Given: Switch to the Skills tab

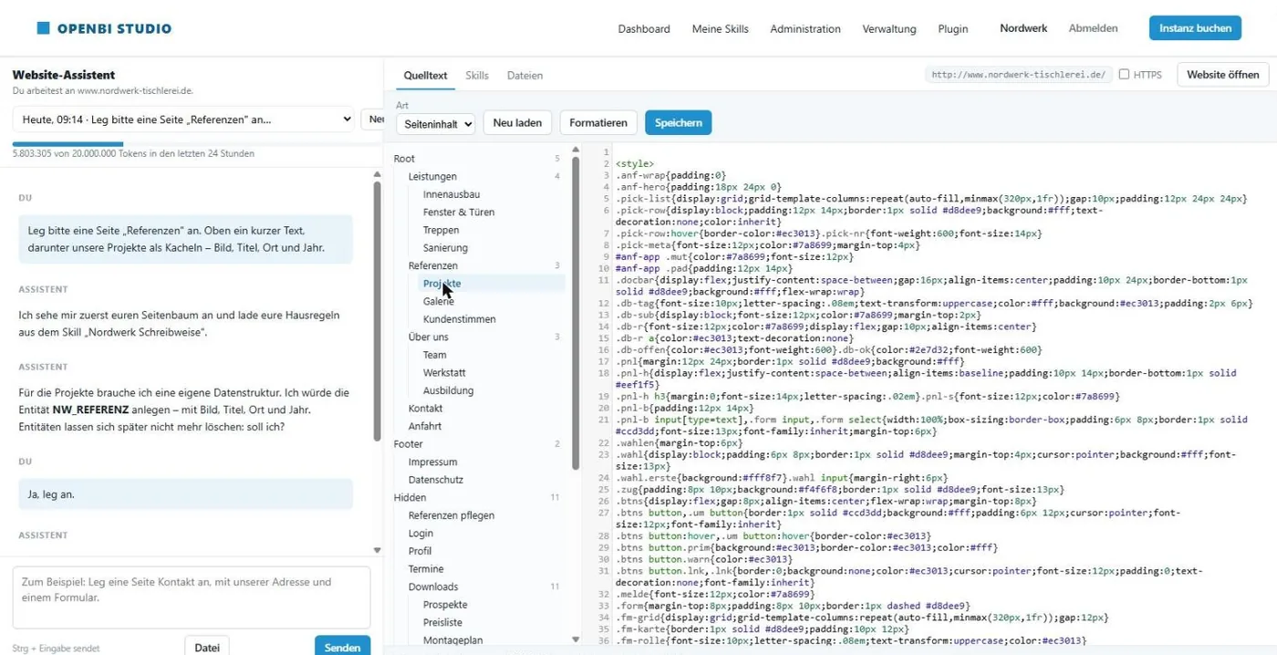Looking at the screenshot, I should [477, 76].
